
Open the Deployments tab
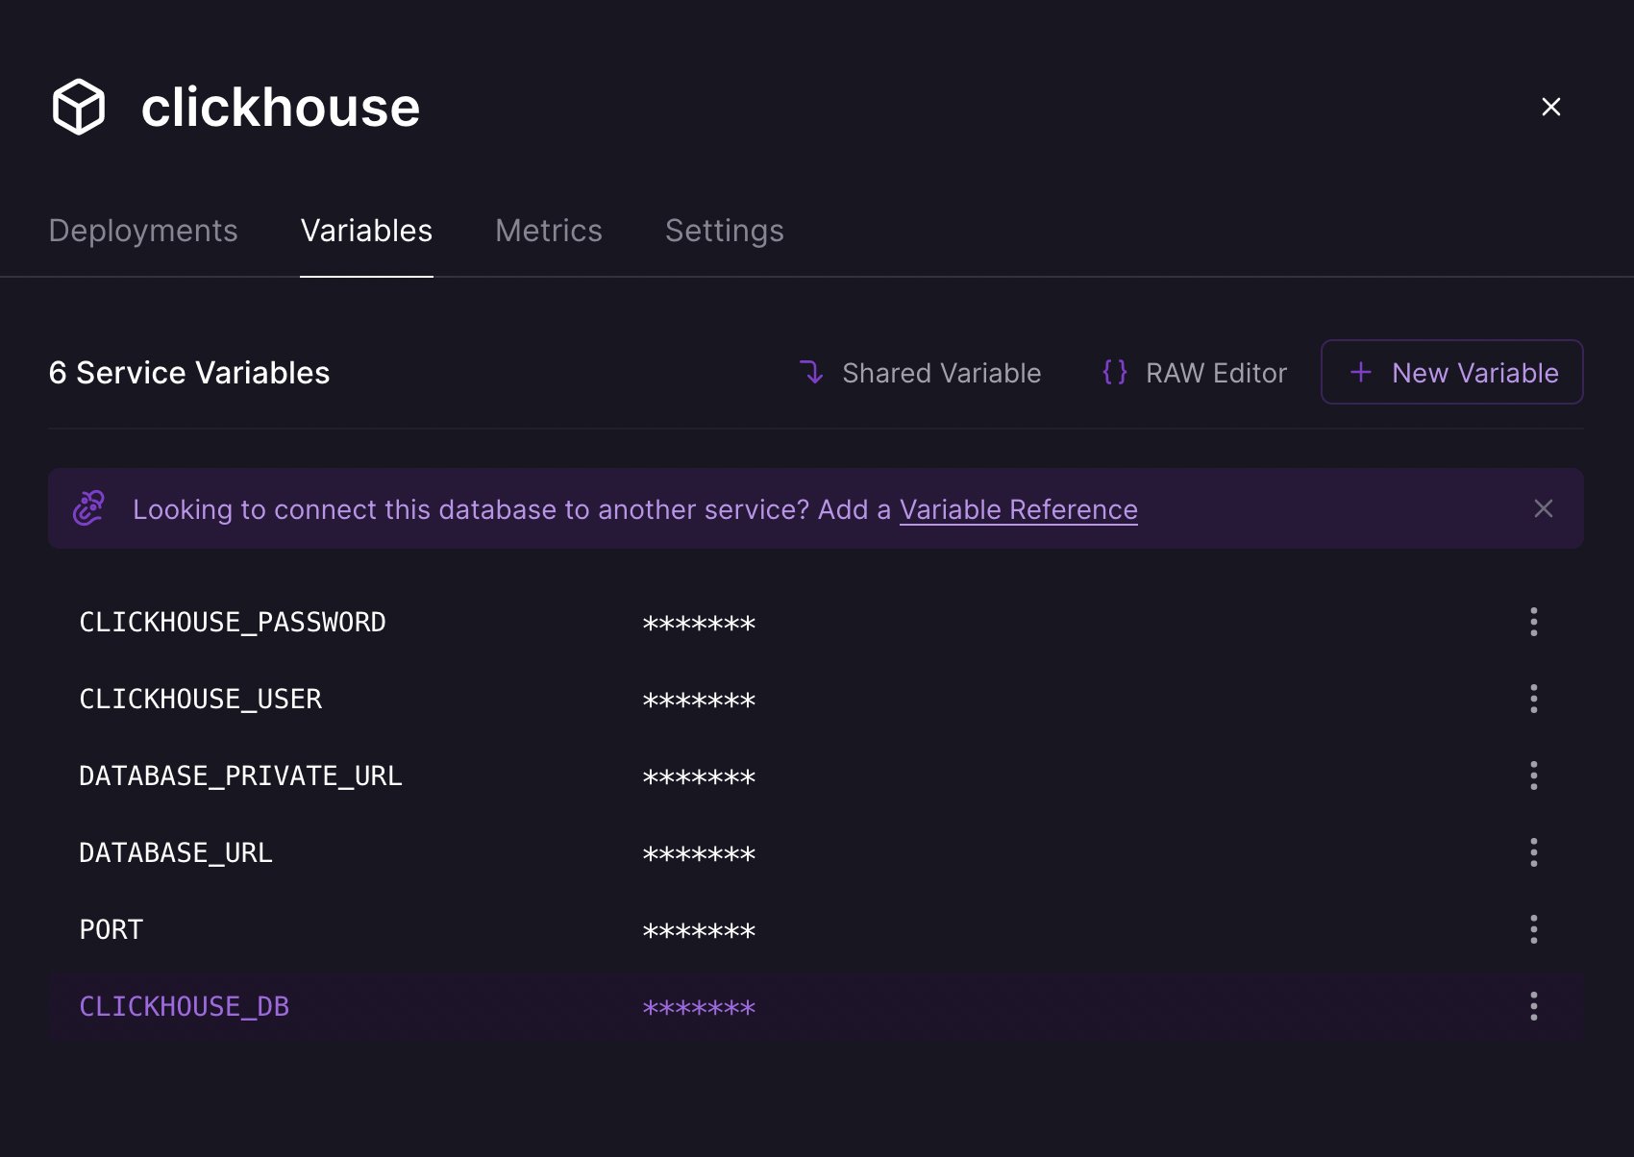click(143, 231)
